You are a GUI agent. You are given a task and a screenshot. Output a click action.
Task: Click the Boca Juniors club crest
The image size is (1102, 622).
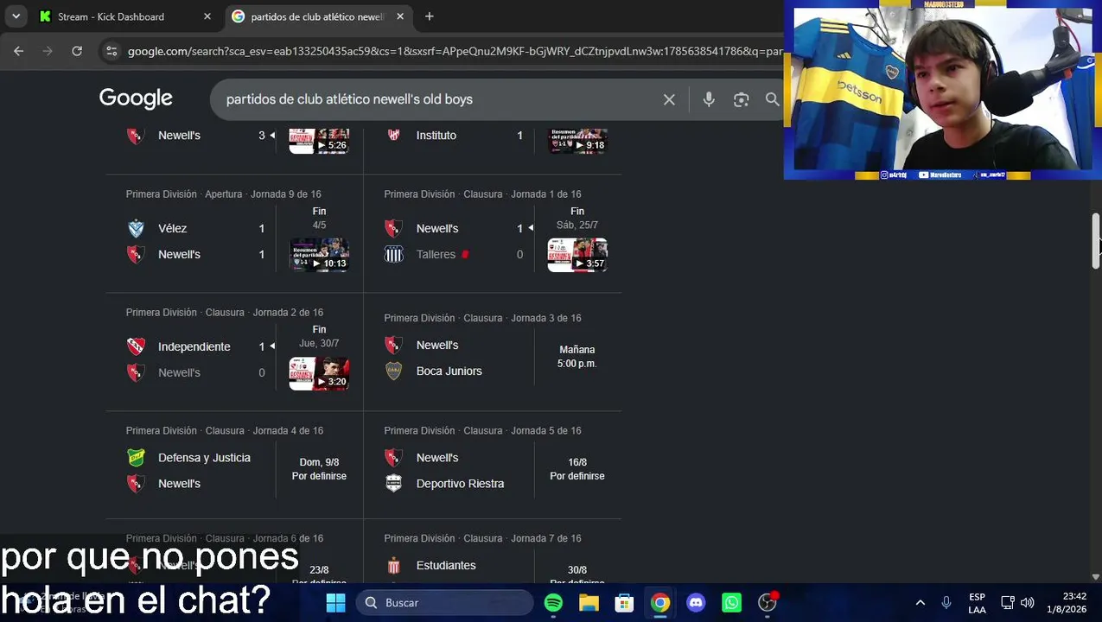click(x=393, y=371)
